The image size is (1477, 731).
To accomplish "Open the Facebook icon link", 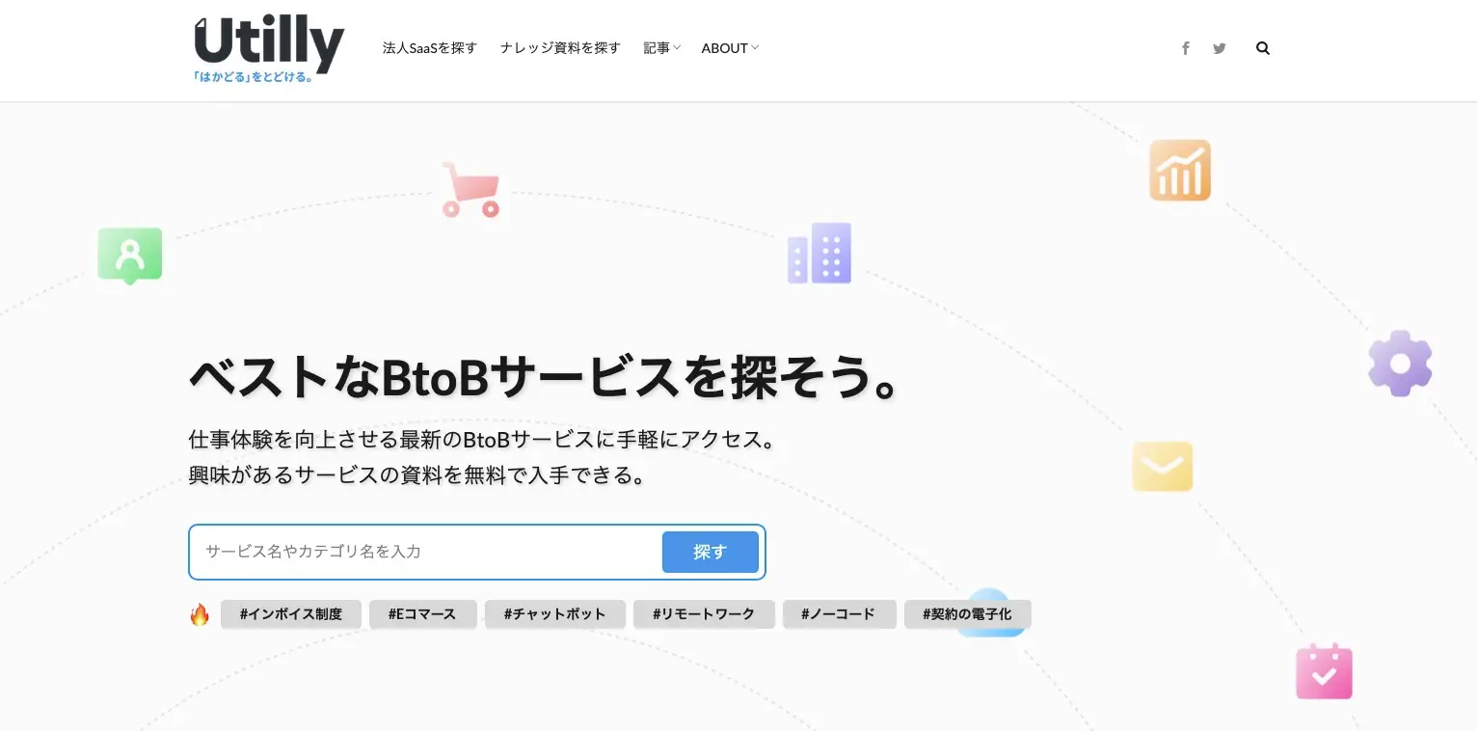I will (1186, 48).
